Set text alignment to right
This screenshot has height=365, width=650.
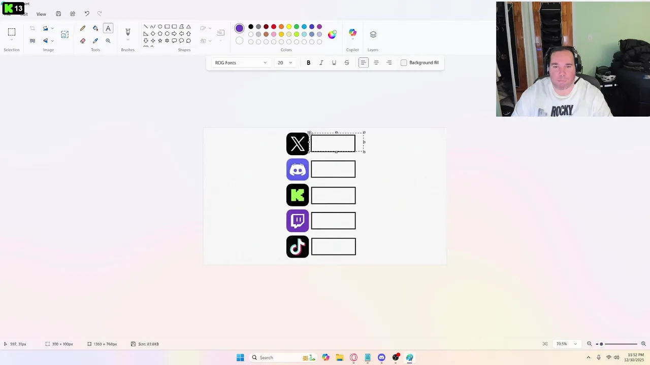coord(389,63)
